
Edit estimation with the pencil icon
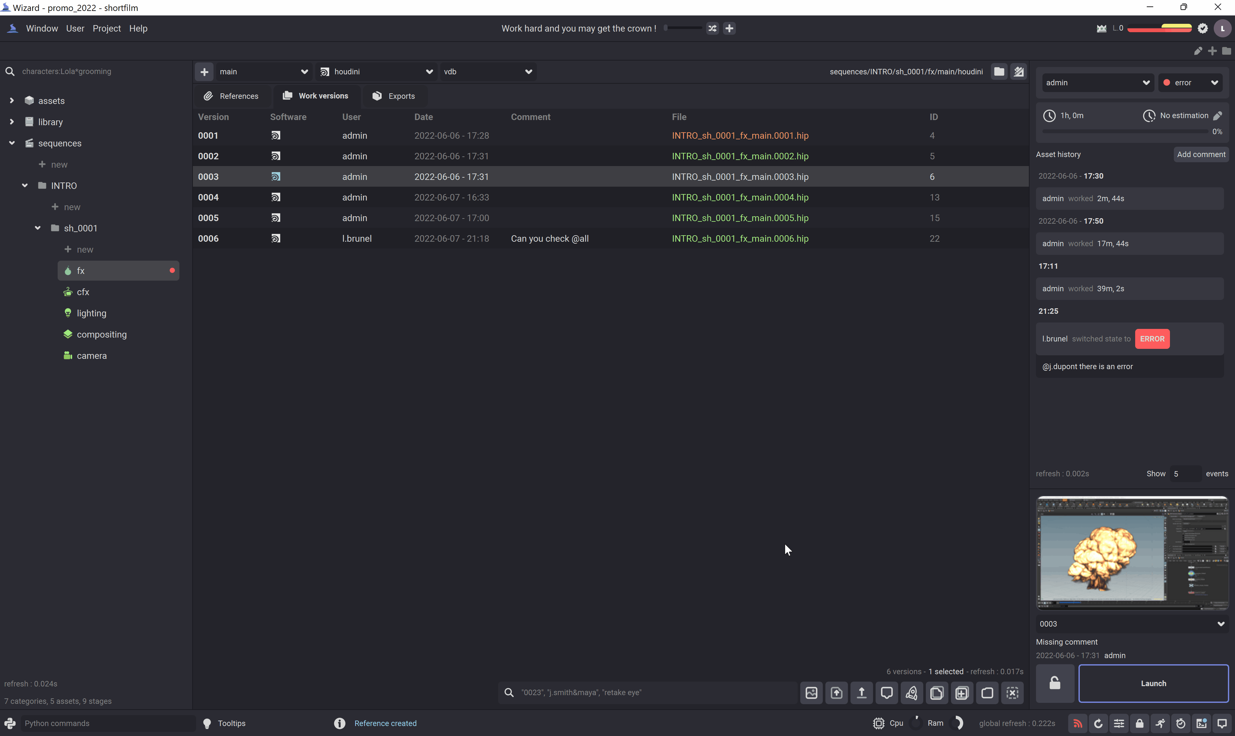click(1218, 116)
